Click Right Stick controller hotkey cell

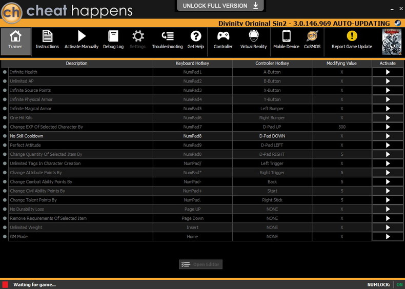tap(272, 200)
